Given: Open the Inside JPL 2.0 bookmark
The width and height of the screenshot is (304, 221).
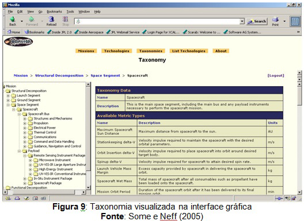Looking at the screenshot, I should click(x=59, y=32).
